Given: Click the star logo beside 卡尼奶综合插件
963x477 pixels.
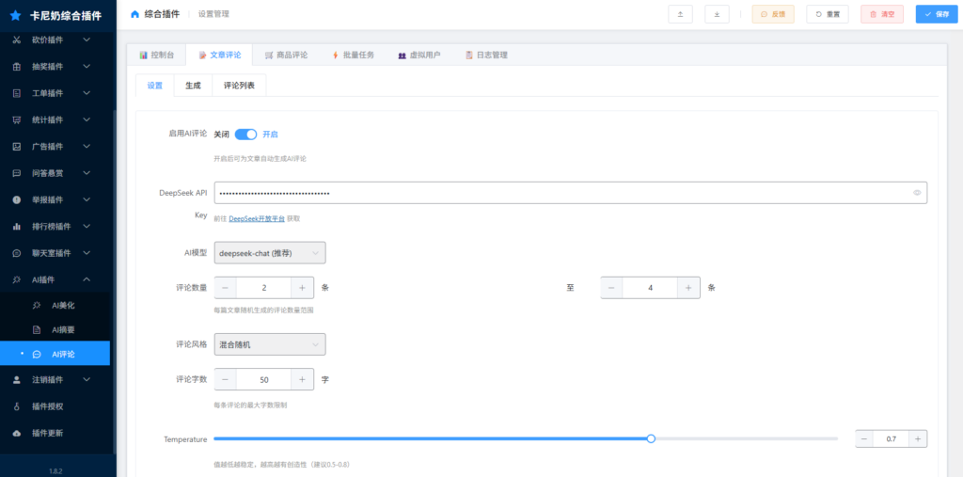Looking at the screenshot, I should click(15, 15).
